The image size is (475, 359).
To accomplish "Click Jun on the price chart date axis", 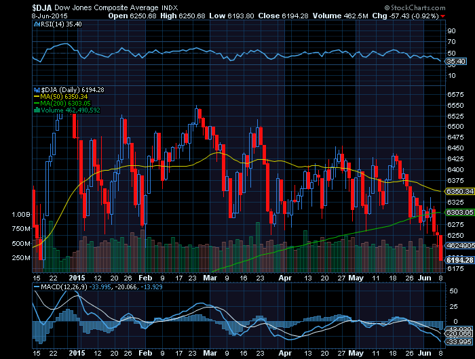I will click(x=424, y=278).
